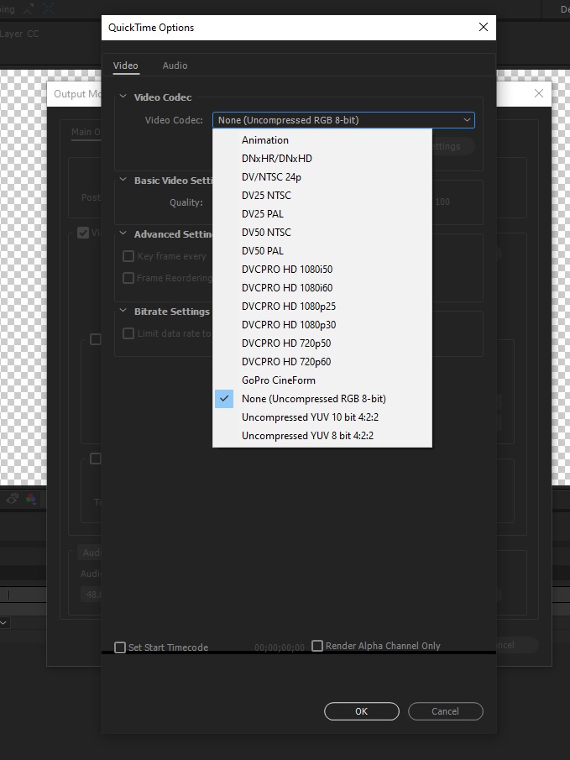Select DV50 NTSC codec
570x760 pixels.
322,232
